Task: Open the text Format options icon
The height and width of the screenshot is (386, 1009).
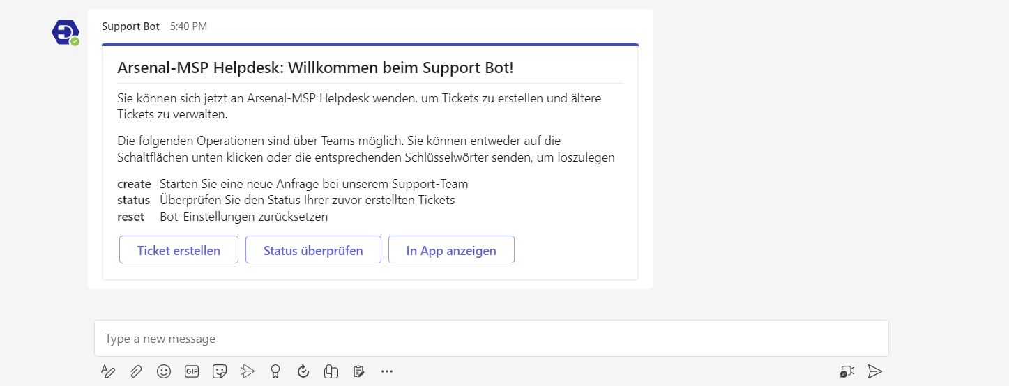Action: tap(107, 371)
